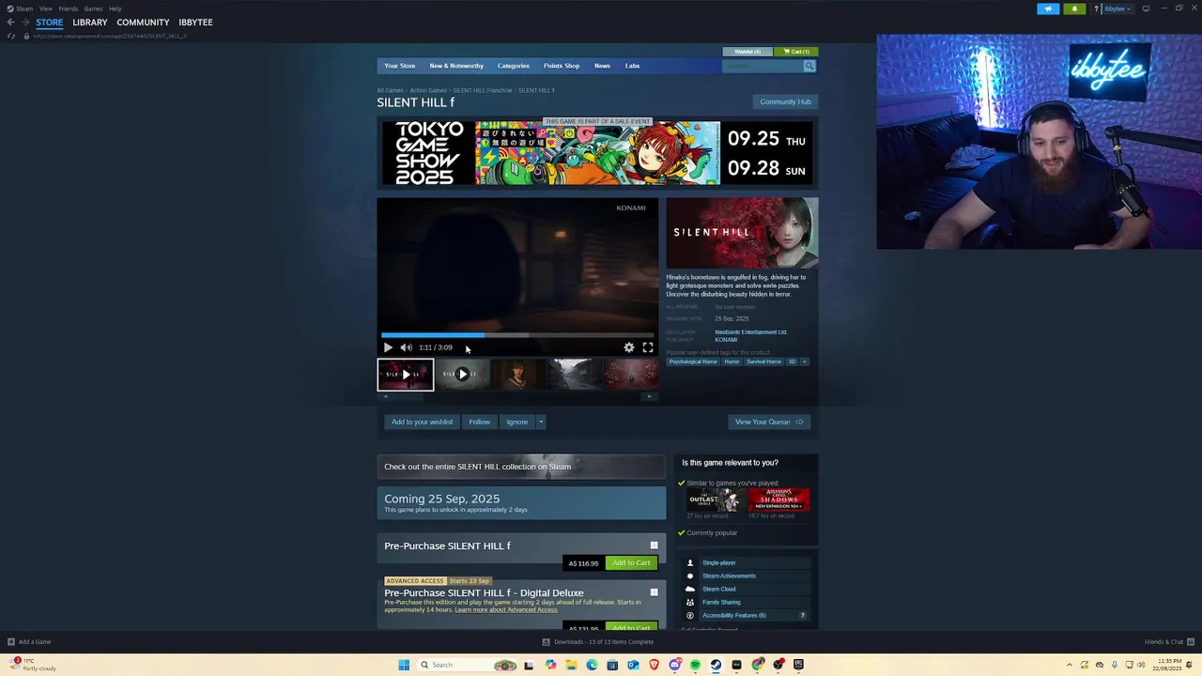Open the Psychological Horror tag
1202x676 pixels.
tap(693, 361)
